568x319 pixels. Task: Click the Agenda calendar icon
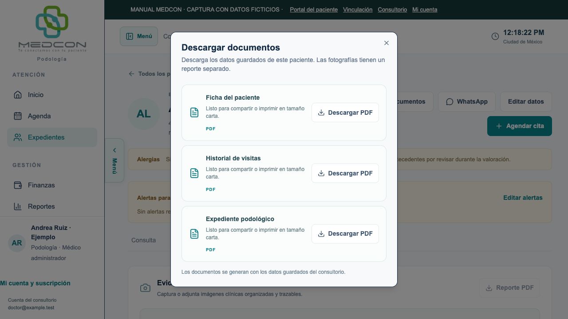18,116
